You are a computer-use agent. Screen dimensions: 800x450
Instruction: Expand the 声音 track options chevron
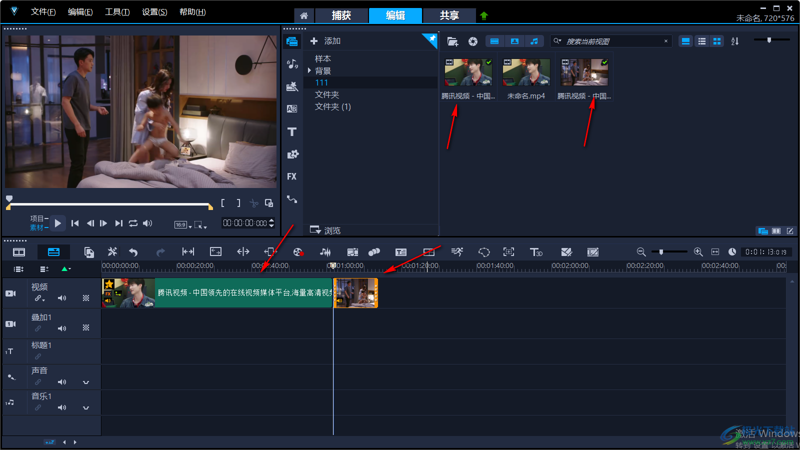86,382
